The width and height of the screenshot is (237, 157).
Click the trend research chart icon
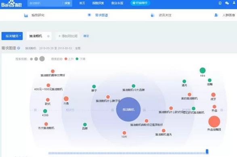point(26,15)
